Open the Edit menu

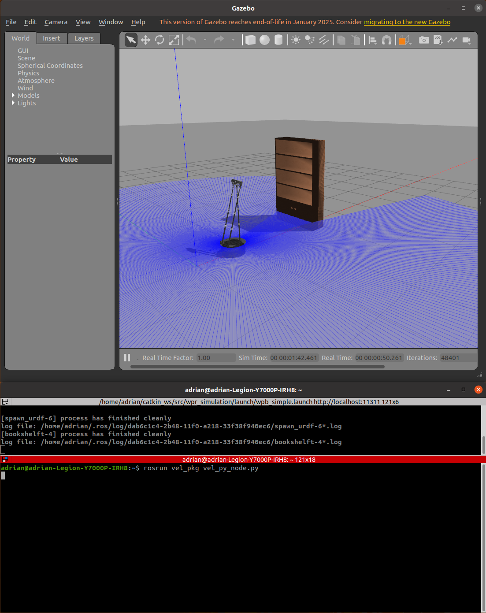[30, 22]
